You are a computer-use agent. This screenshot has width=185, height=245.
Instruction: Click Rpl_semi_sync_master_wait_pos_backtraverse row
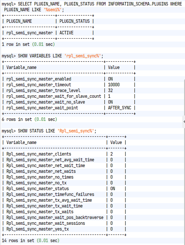64,218
